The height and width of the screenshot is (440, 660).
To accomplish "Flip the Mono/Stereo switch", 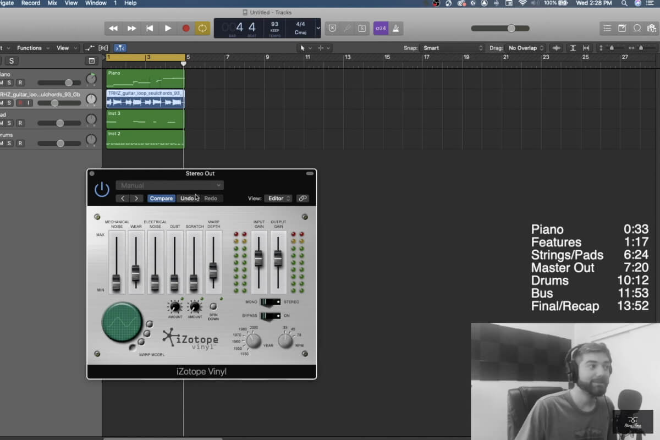I will 269,302.
